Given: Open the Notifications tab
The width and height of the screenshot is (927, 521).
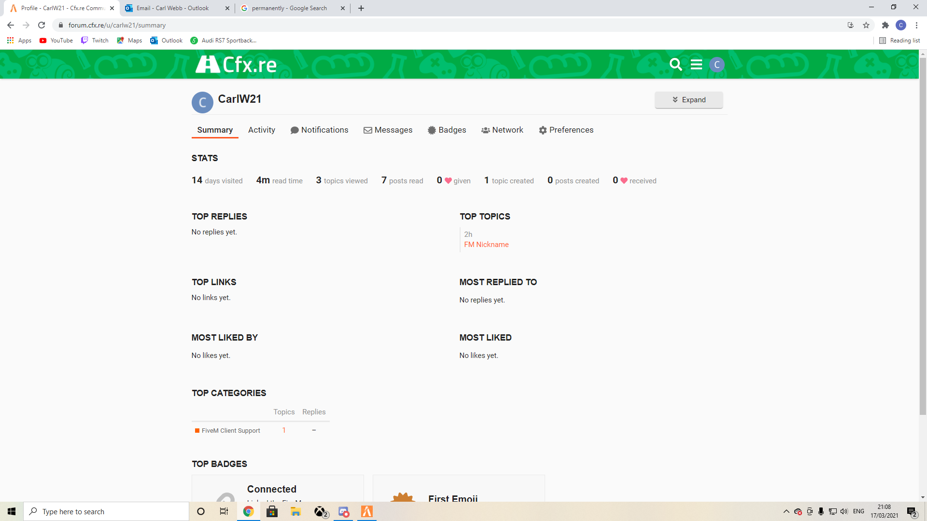Looking at the screenshot, I should click(x=319, y=130).
